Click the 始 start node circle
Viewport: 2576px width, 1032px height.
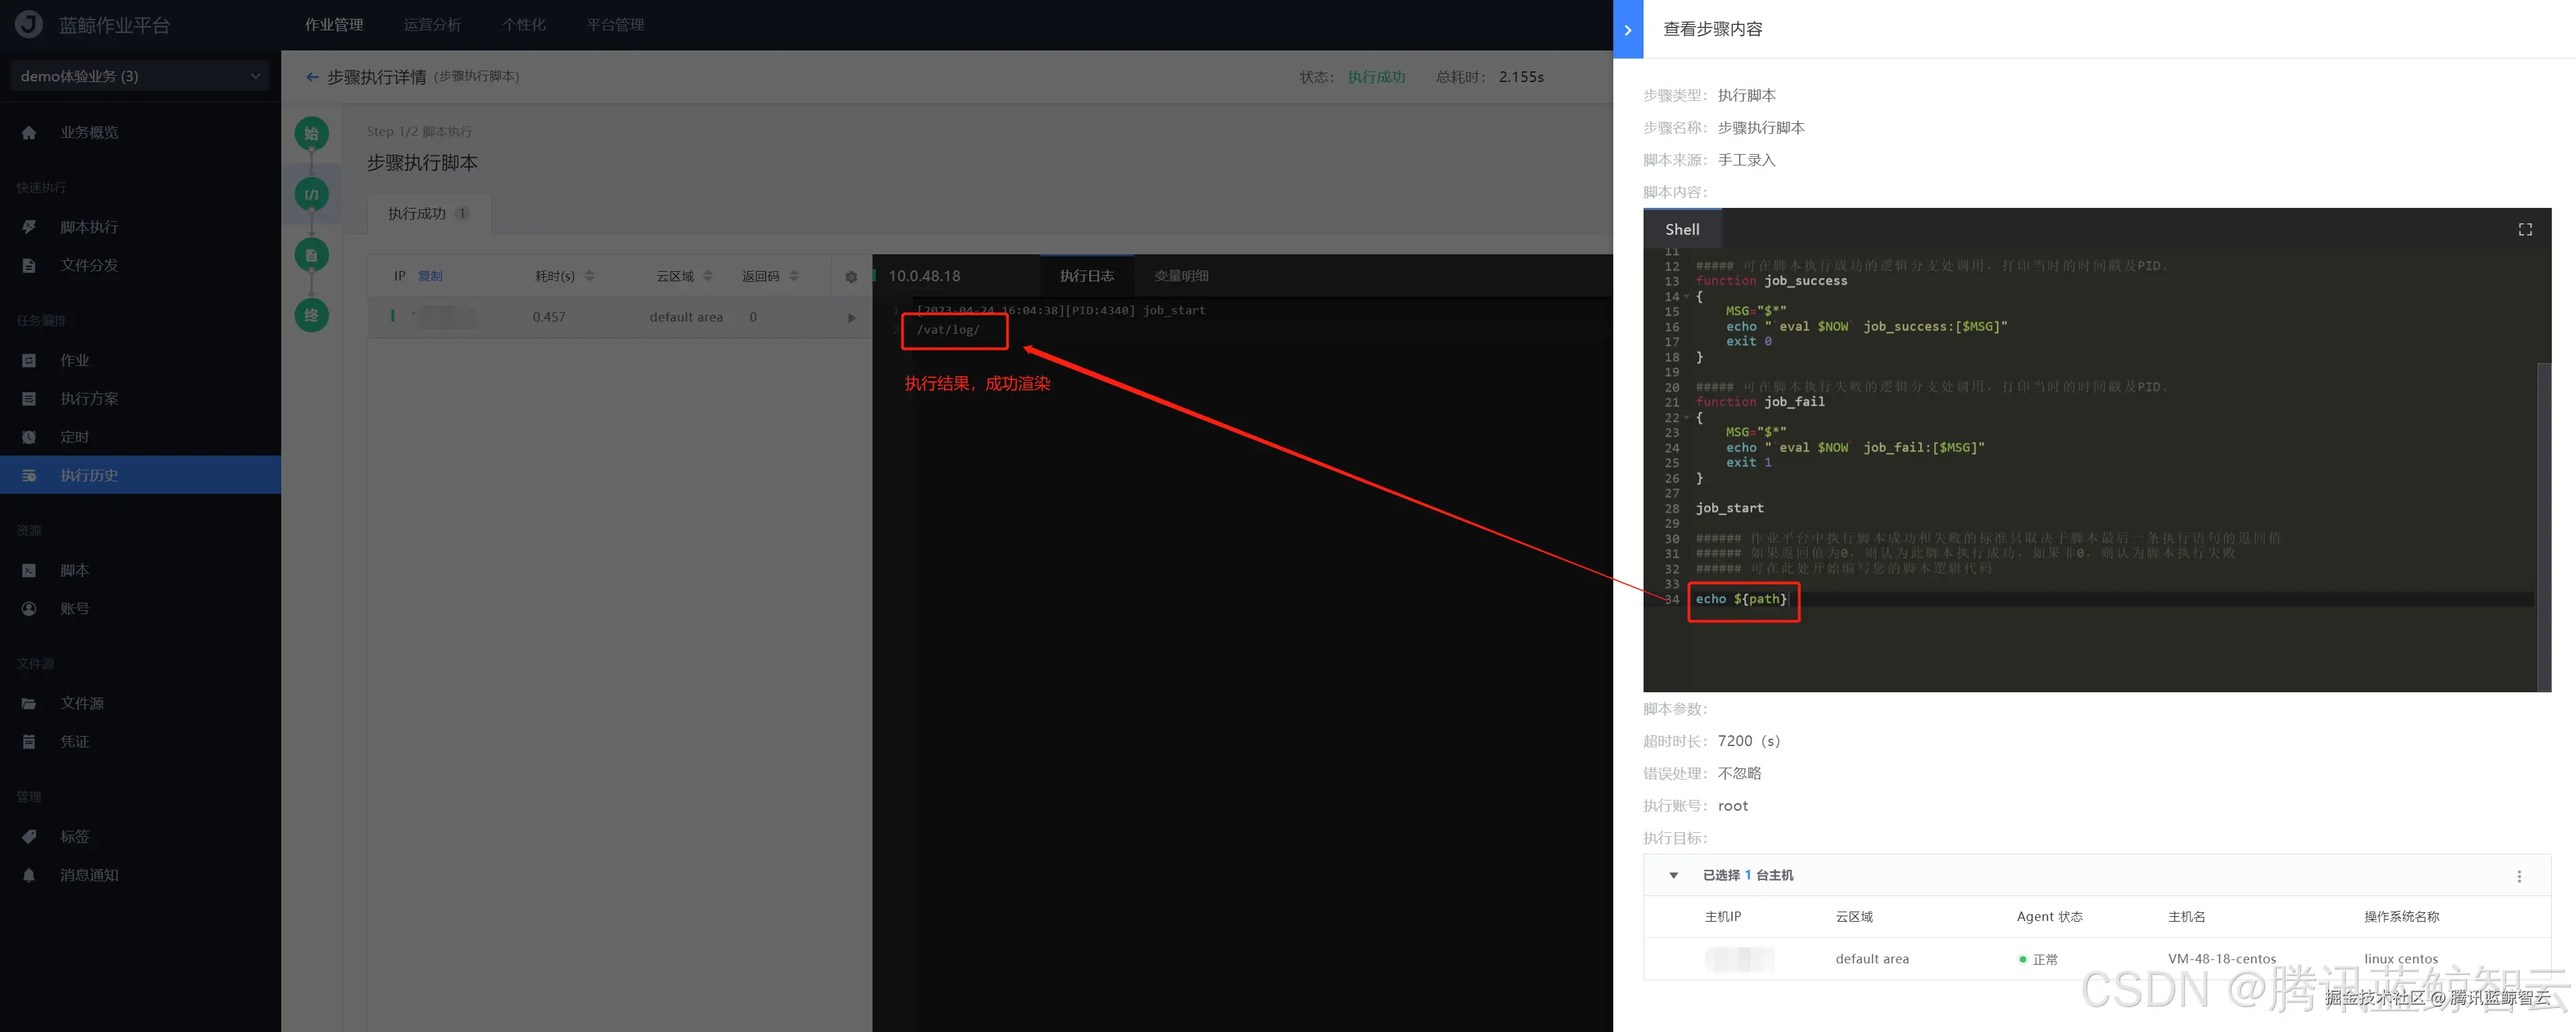tap(312, 134)
